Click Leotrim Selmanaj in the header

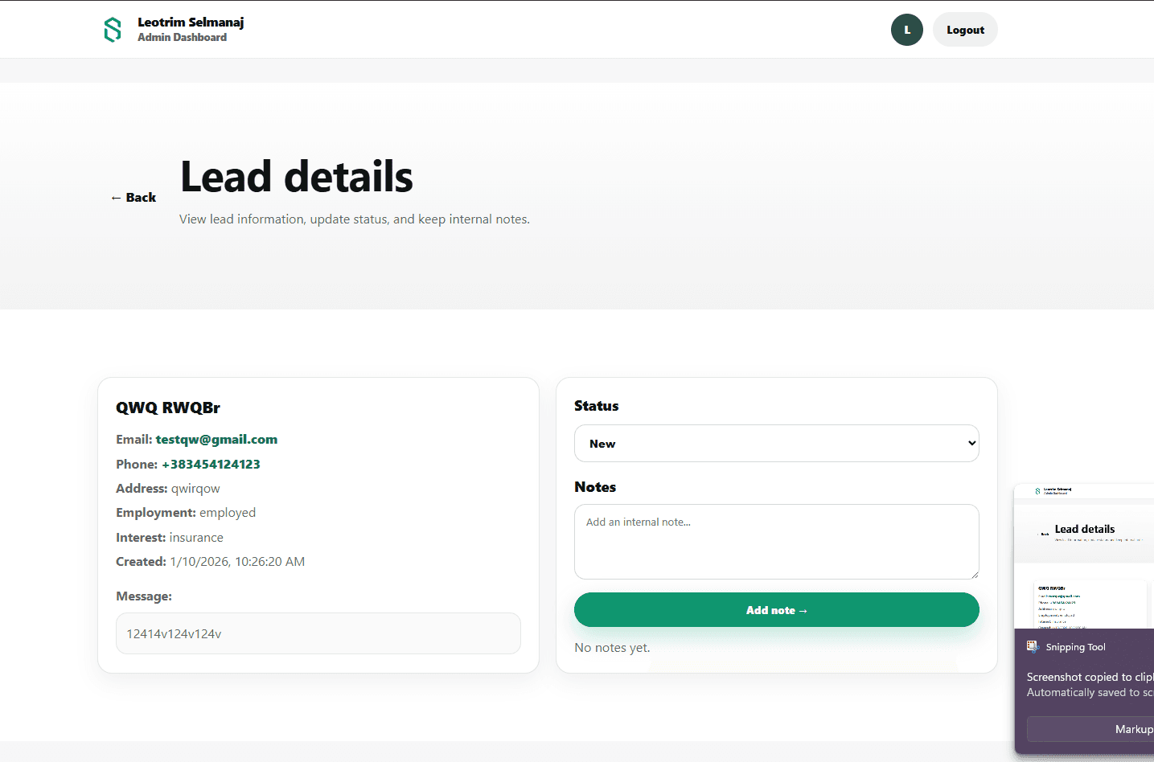(x=191, y=22)
